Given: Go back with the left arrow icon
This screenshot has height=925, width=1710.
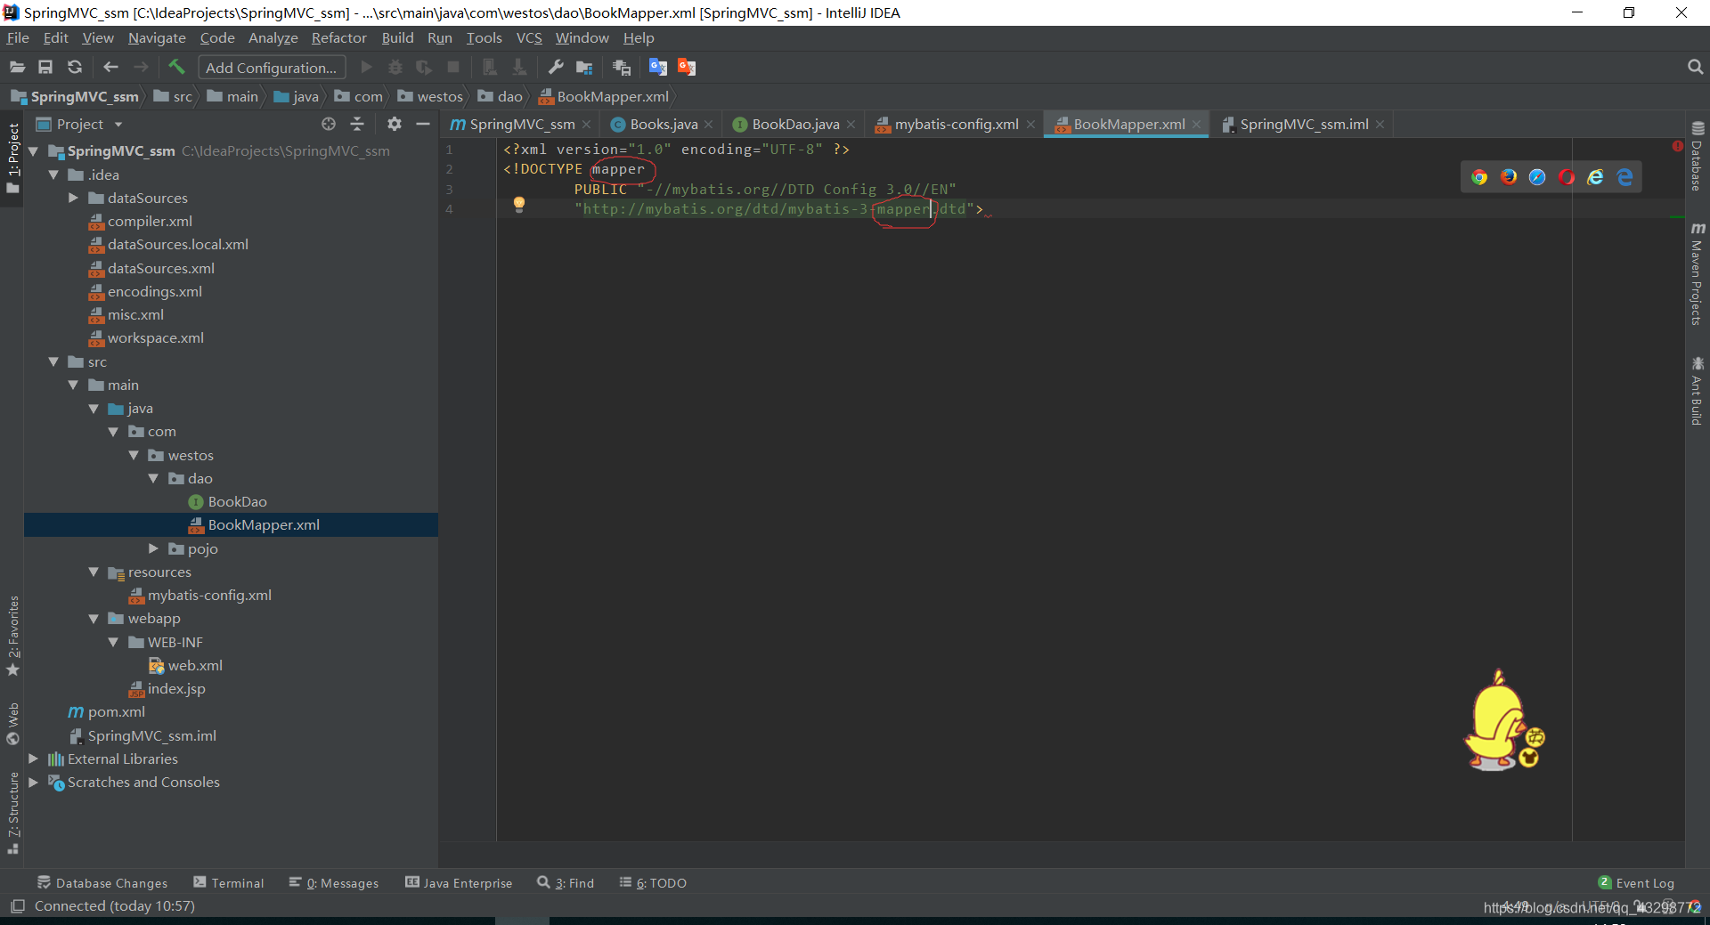Looking at the screenshot, I should [x=110, y=68].
